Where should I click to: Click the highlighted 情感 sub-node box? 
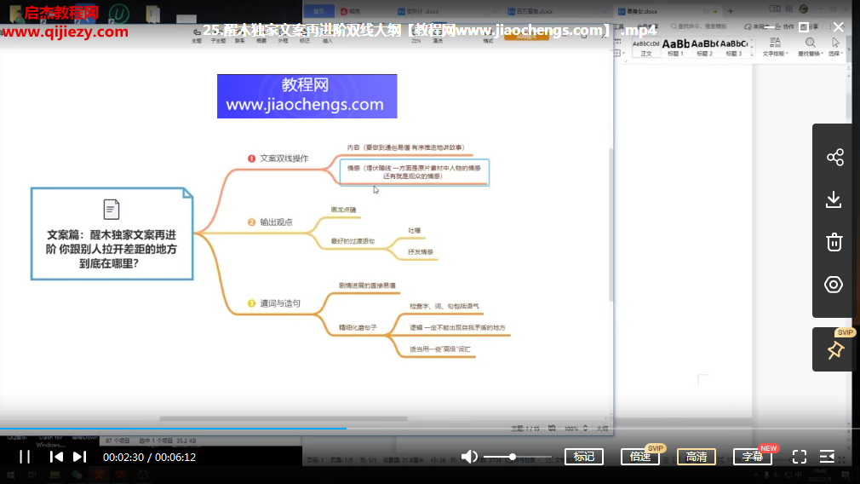click(415, 172)
